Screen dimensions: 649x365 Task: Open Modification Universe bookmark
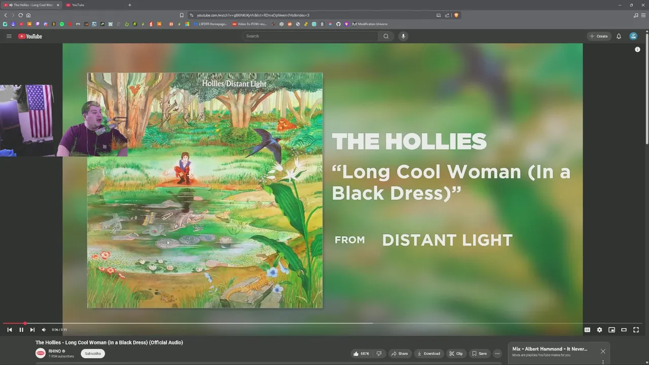[x=370, y=24]
